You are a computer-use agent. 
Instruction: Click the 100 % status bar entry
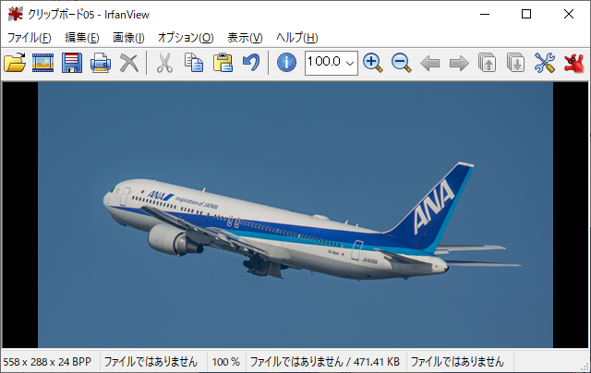click(225, 362)
